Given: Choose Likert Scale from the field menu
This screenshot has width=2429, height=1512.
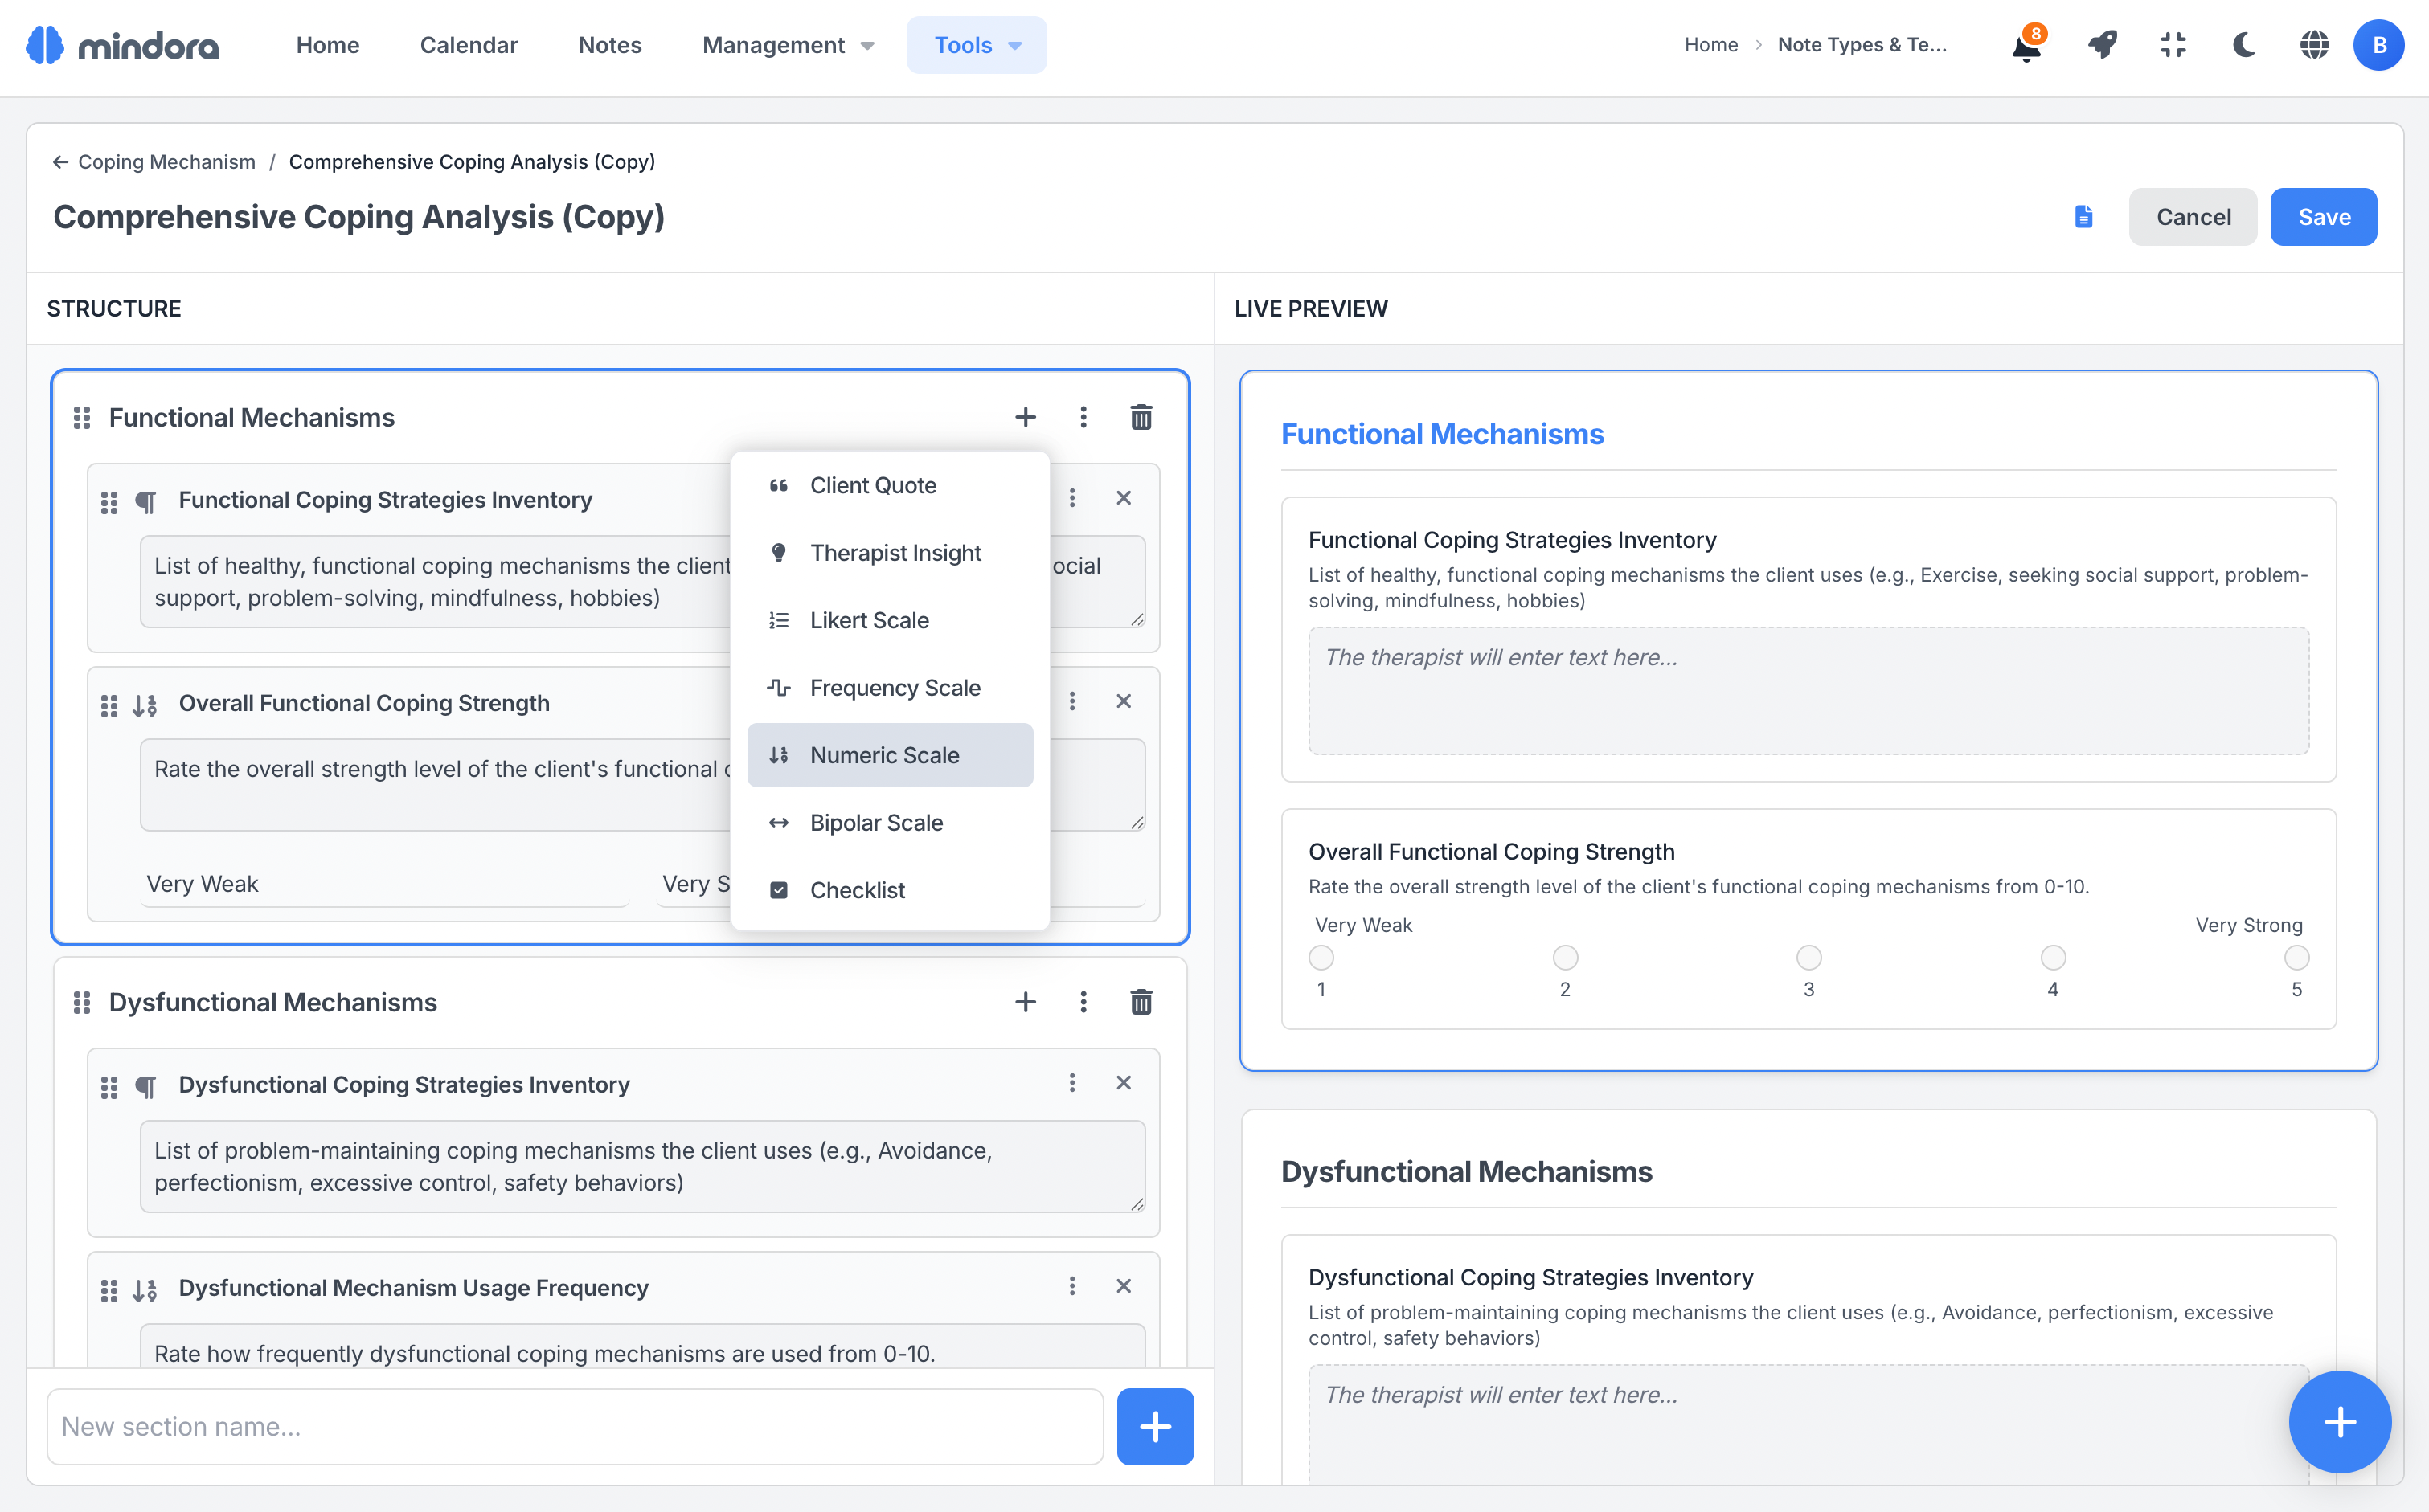Looking at the screenshot, I should (x=891, y=620).
